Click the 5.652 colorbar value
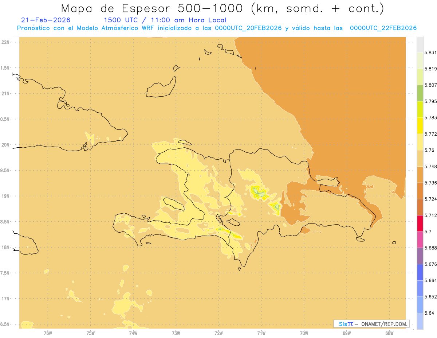437x338 pixels. (430, 297)
